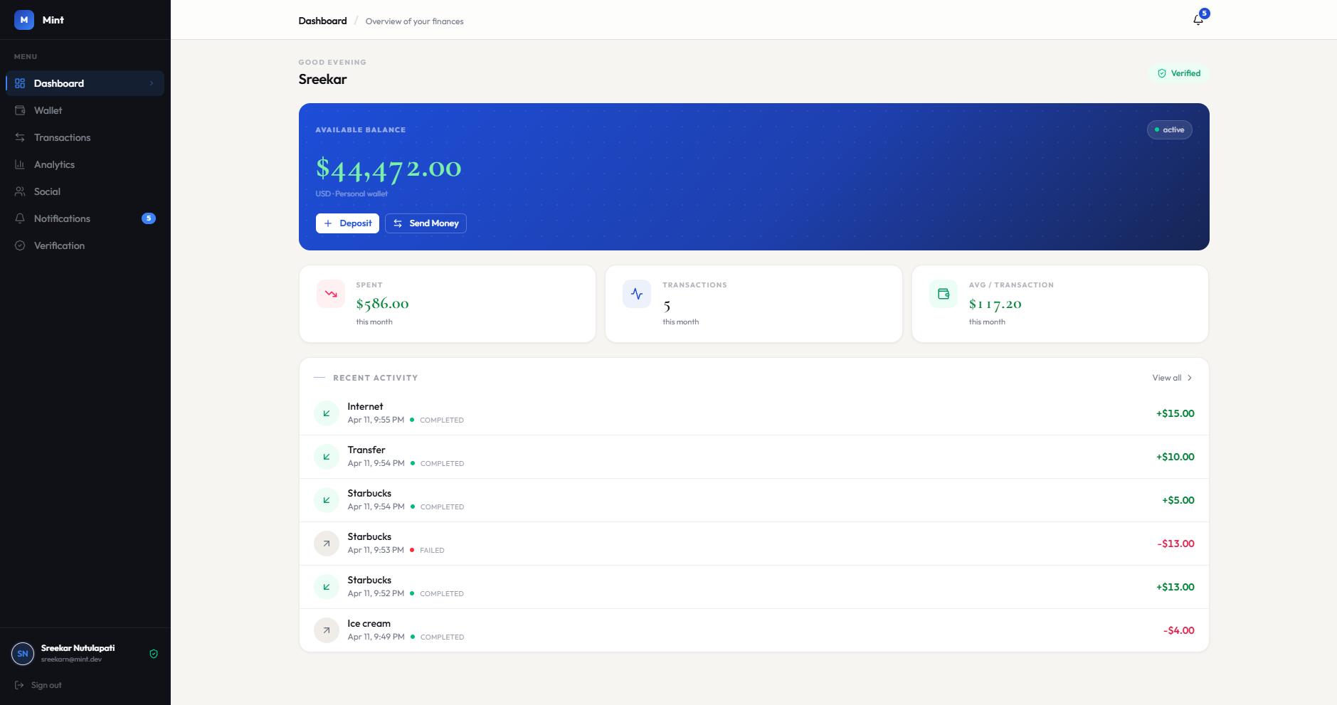Click the Verified status badge
Image resolution: width=1337 pixels, height=705 pixels.
click(1179, 73)
